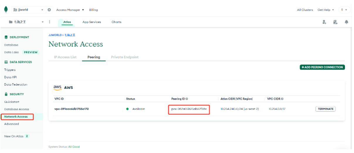Open All Clusters link
The width and height of the screenshot is (354, 153).
point(305,10)
